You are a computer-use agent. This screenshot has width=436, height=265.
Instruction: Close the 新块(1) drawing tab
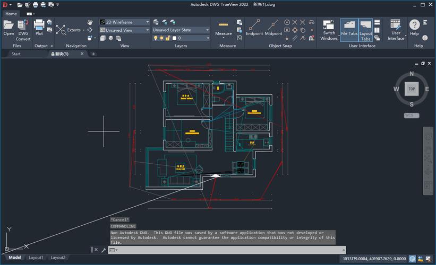click(82, 54)
